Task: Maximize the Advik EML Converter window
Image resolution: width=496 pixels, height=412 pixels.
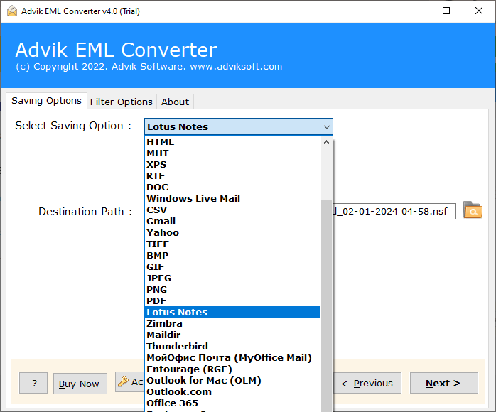Action: click(x=446, y=11)
